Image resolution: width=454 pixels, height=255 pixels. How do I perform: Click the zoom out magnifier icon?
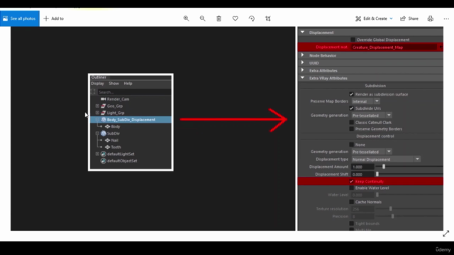(x=202, y=18)
